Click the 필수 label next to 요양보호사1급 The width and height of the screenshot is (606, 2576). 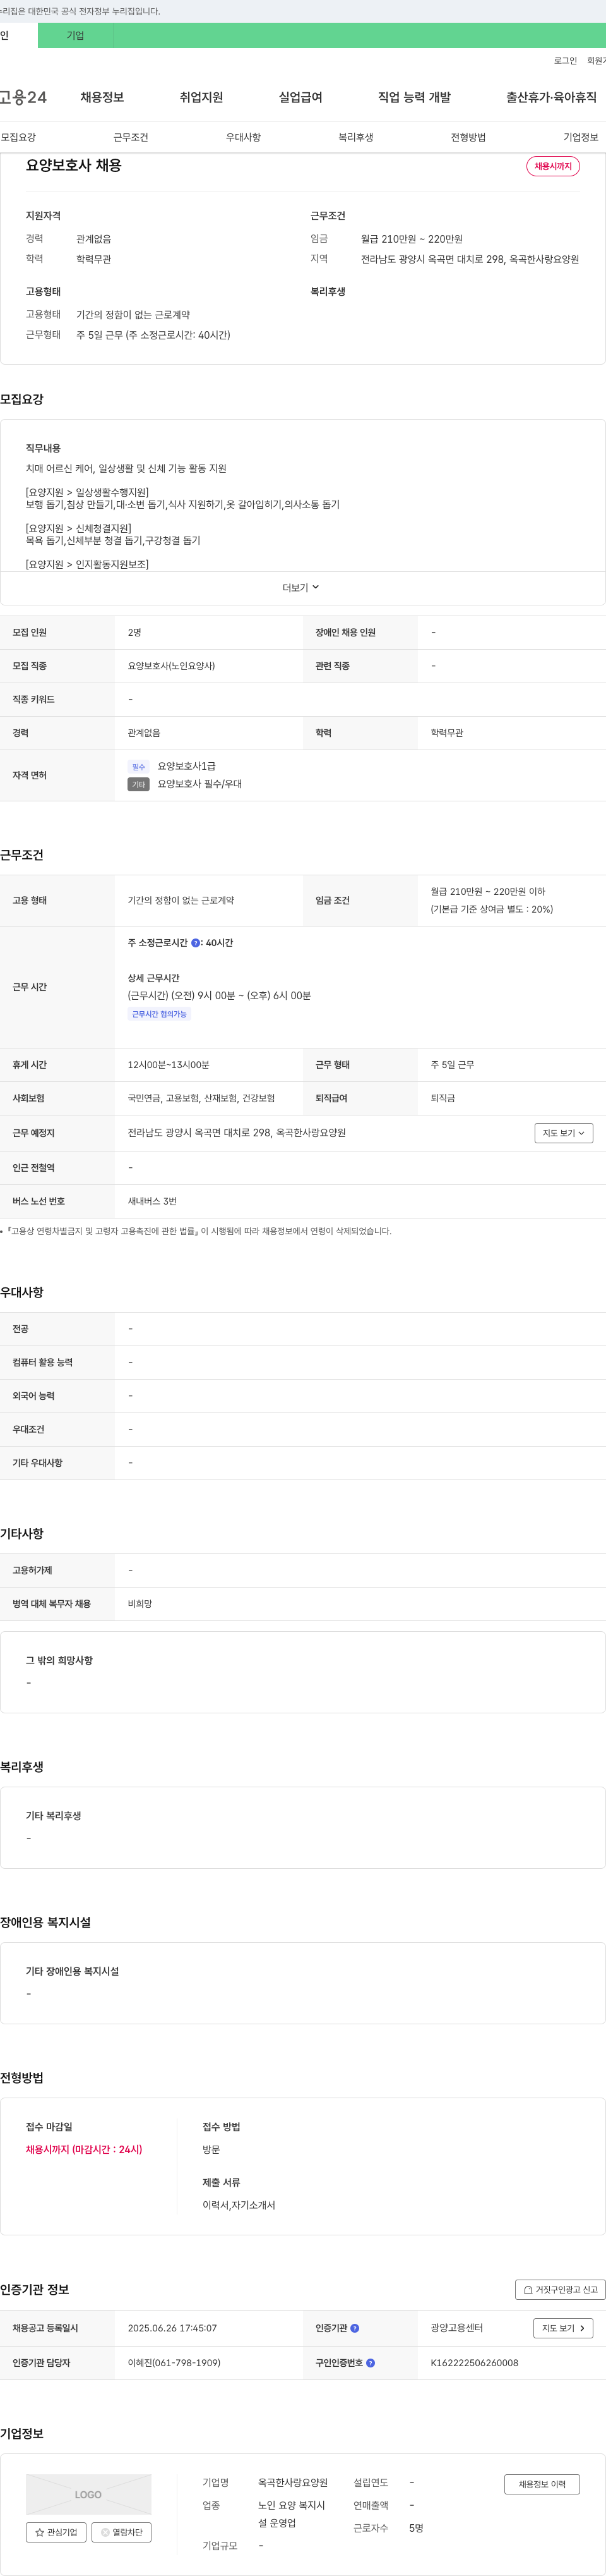139,767
